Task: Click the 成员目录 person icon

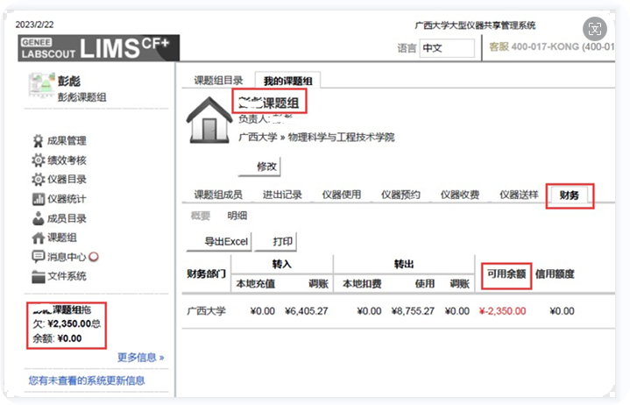Action: (x=38, y=218)
